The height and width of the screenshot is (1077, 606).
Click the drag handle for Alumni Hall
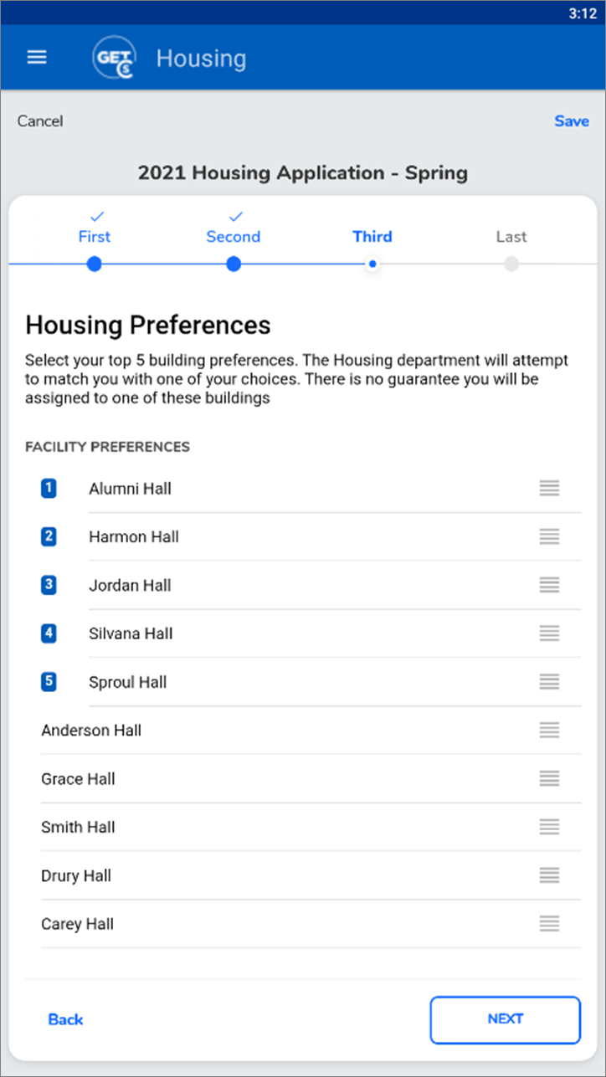549,489
